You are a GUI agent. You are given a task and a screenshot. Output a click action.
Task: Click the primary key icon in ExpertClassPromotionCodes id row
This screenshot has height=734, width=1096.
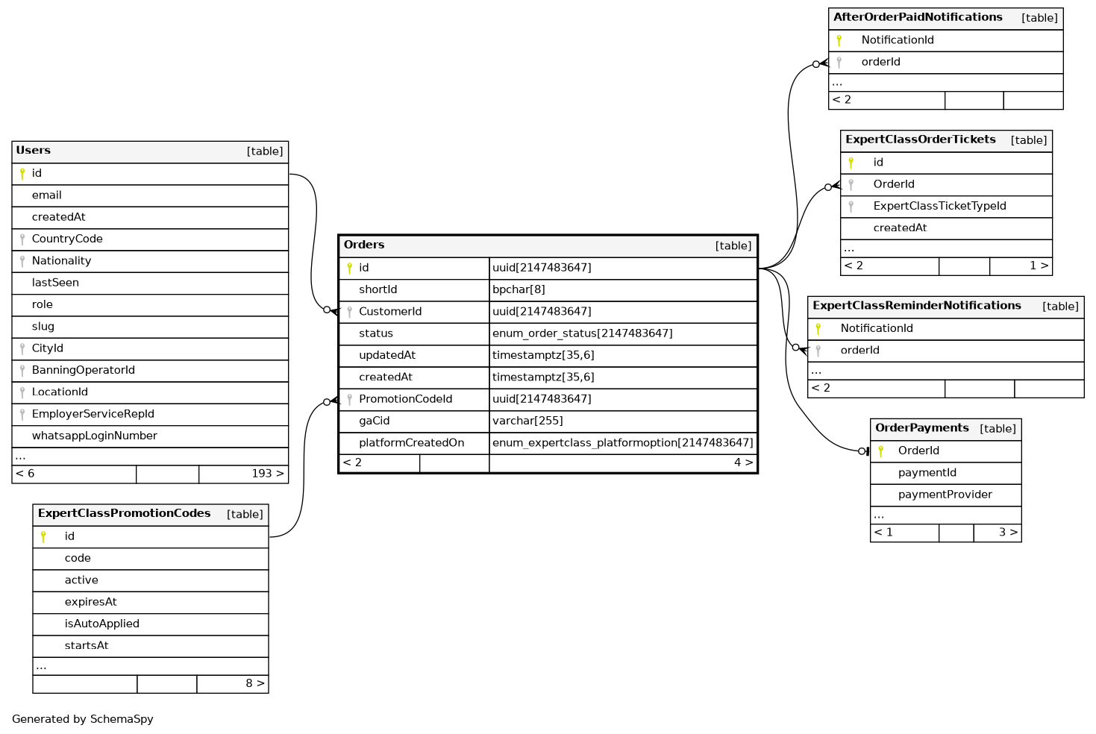point(43,537)
